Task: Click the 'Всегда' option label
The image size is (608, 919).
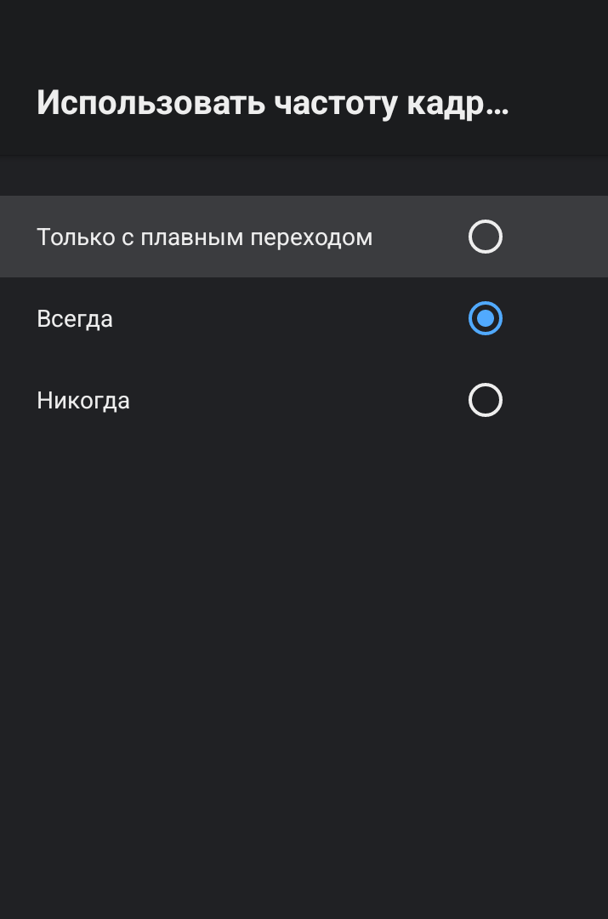Action: [75, 319]
